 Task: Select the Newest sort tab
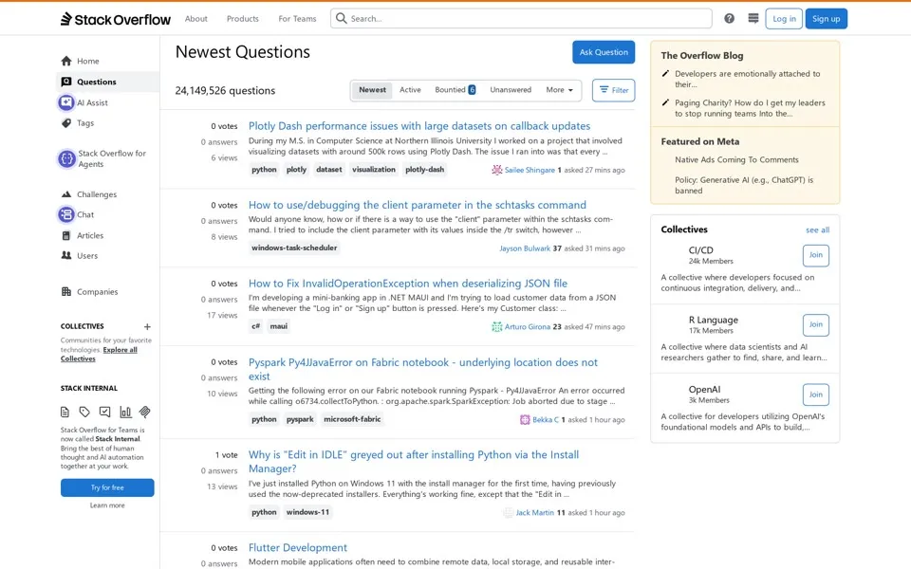coord(372,90)
